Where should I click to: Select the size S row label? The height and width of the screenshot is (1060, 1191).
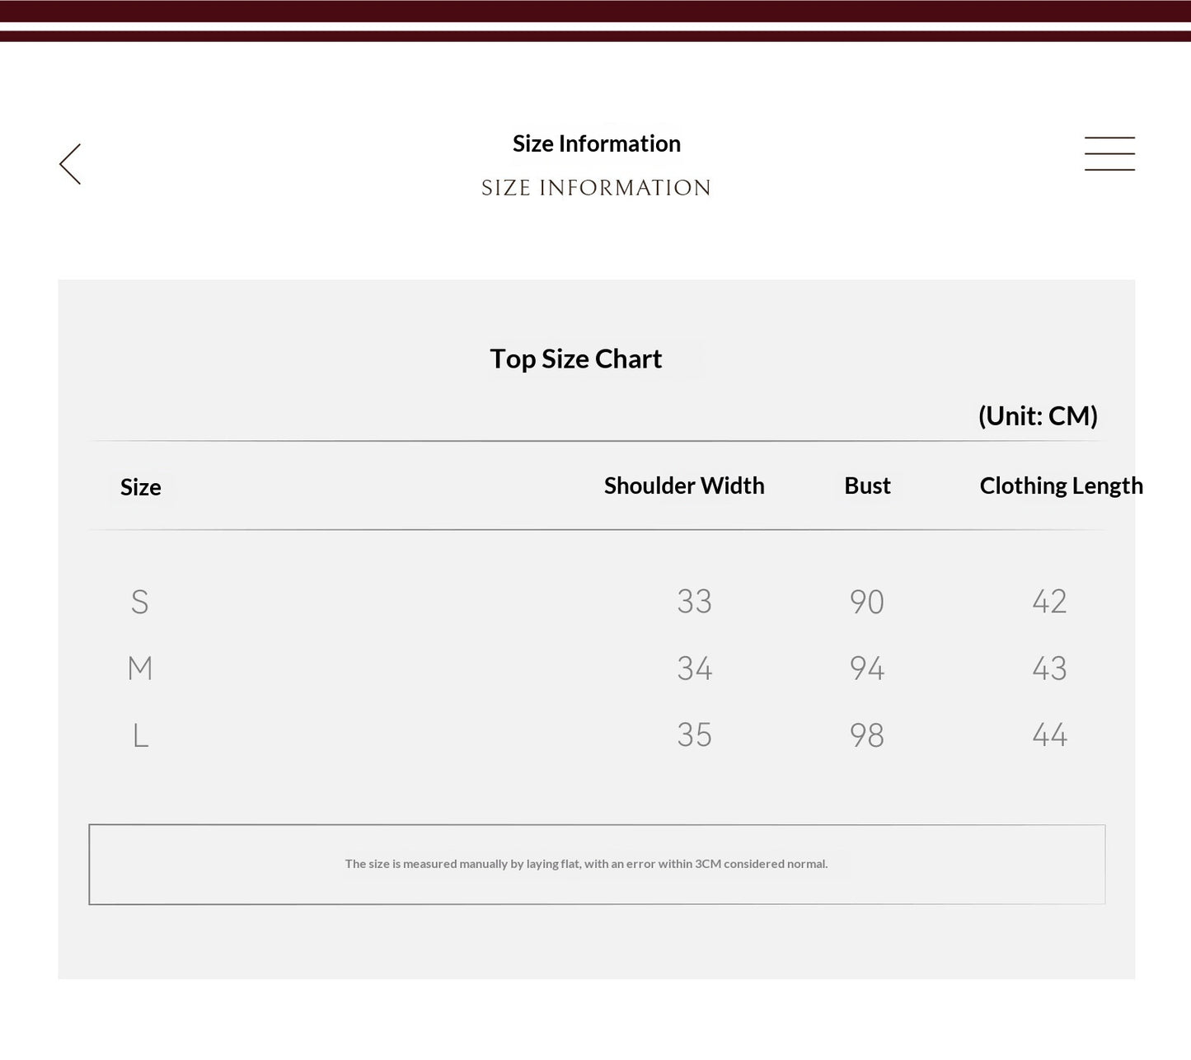pyautogui.click(x=140, y=602)
